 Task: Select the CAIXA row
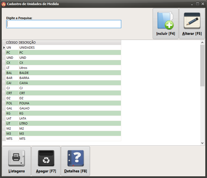click(x=24, y=83)
